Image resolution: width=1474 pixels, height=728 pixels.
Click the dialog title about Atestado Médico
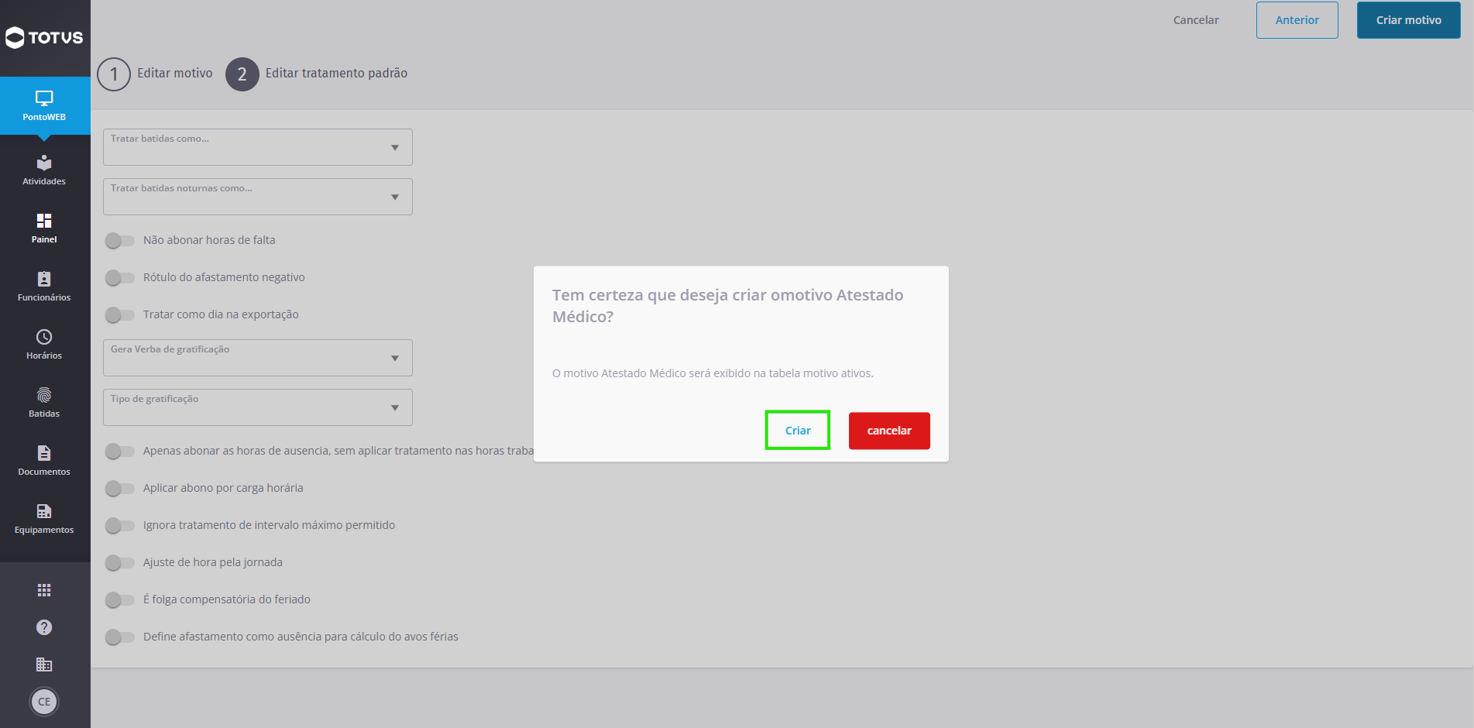coord(728,306)
